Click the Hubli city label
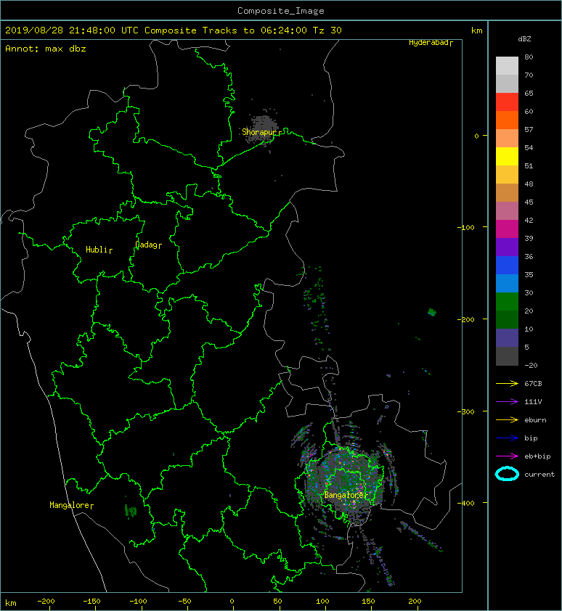The image size is (562, 611). coord(99,250)
